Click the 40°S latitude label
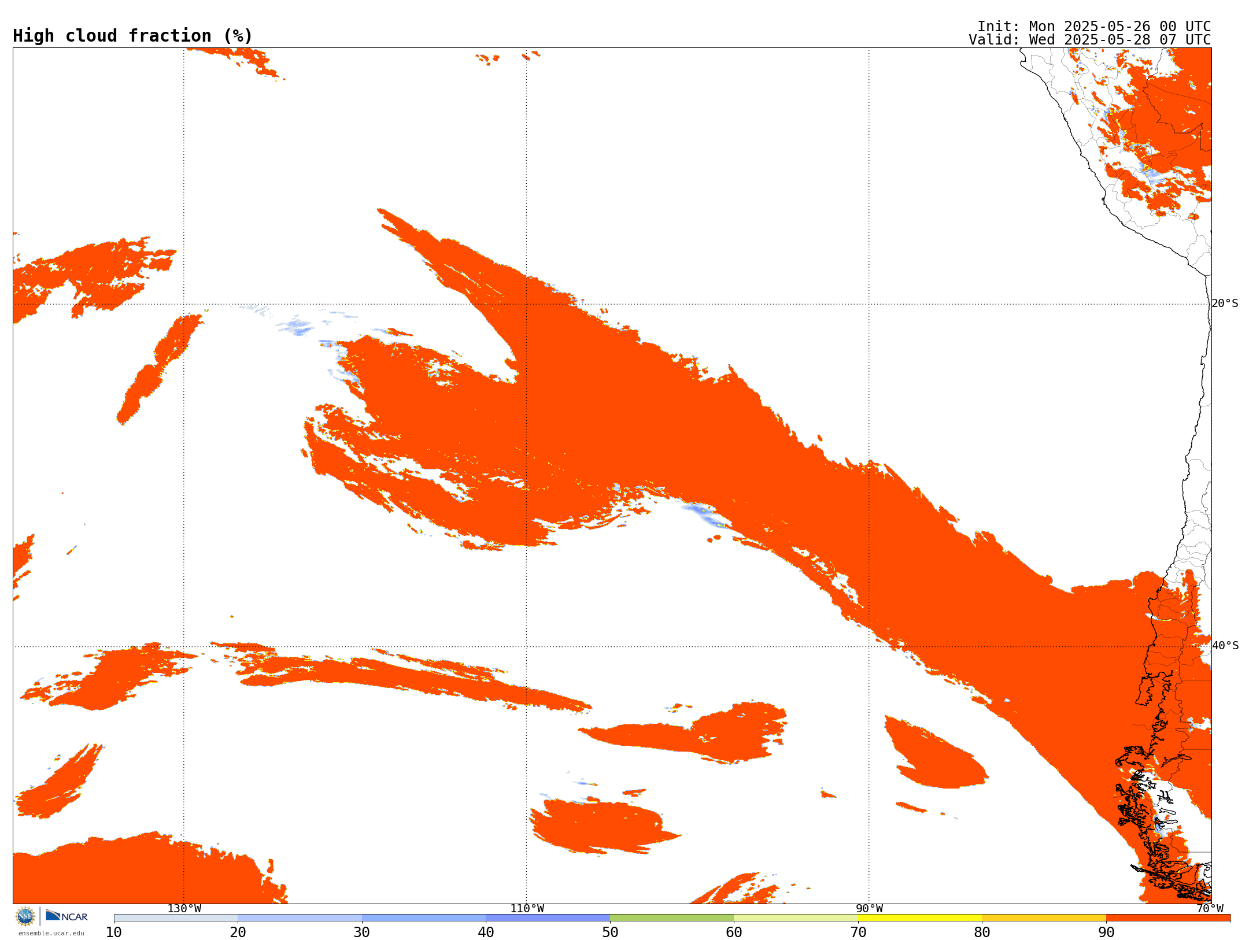 1225,646
